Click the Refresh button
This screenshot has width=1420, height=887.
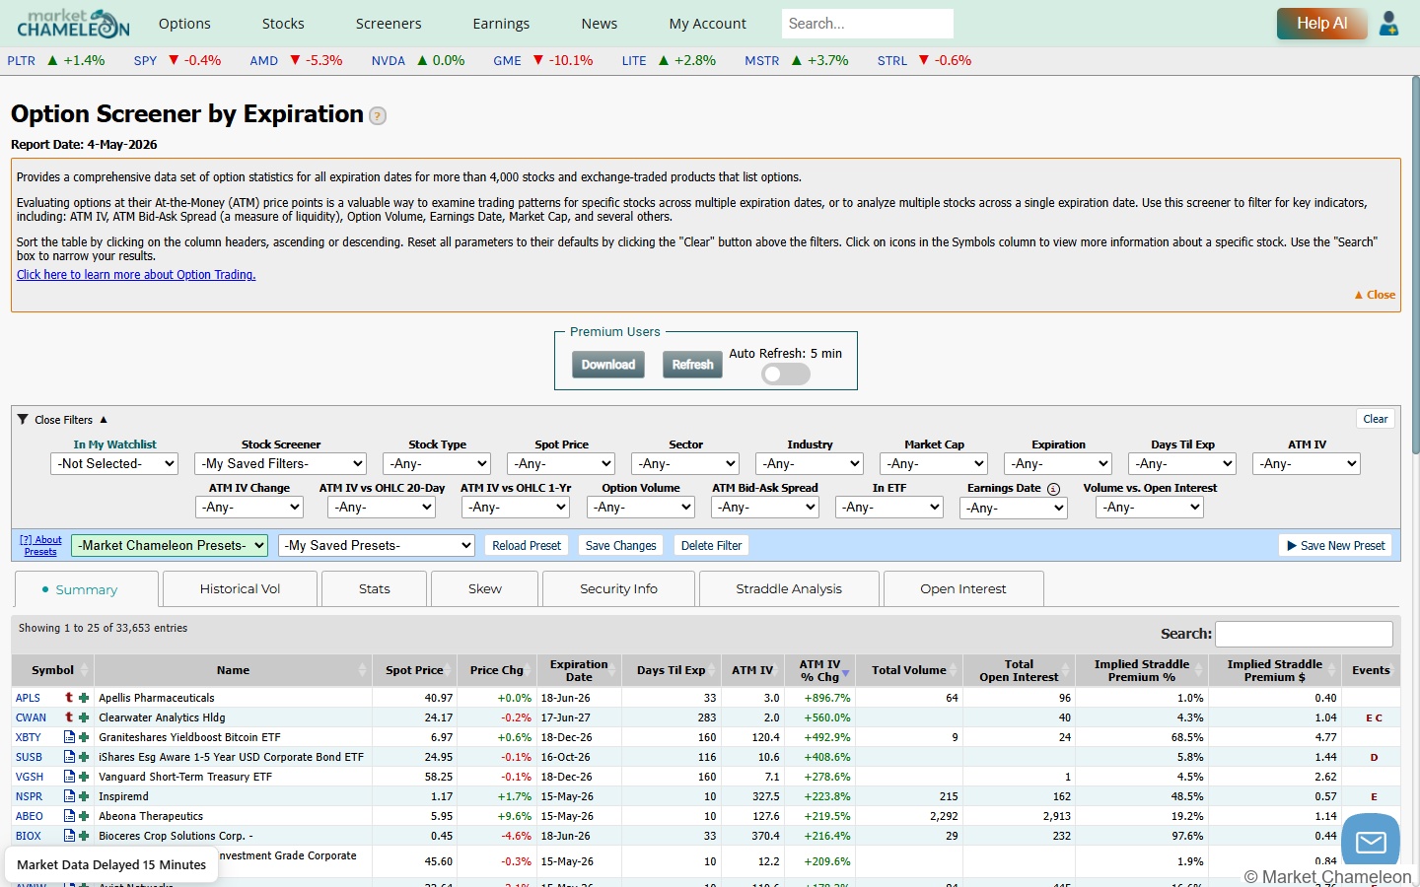[x=692, y=365]
